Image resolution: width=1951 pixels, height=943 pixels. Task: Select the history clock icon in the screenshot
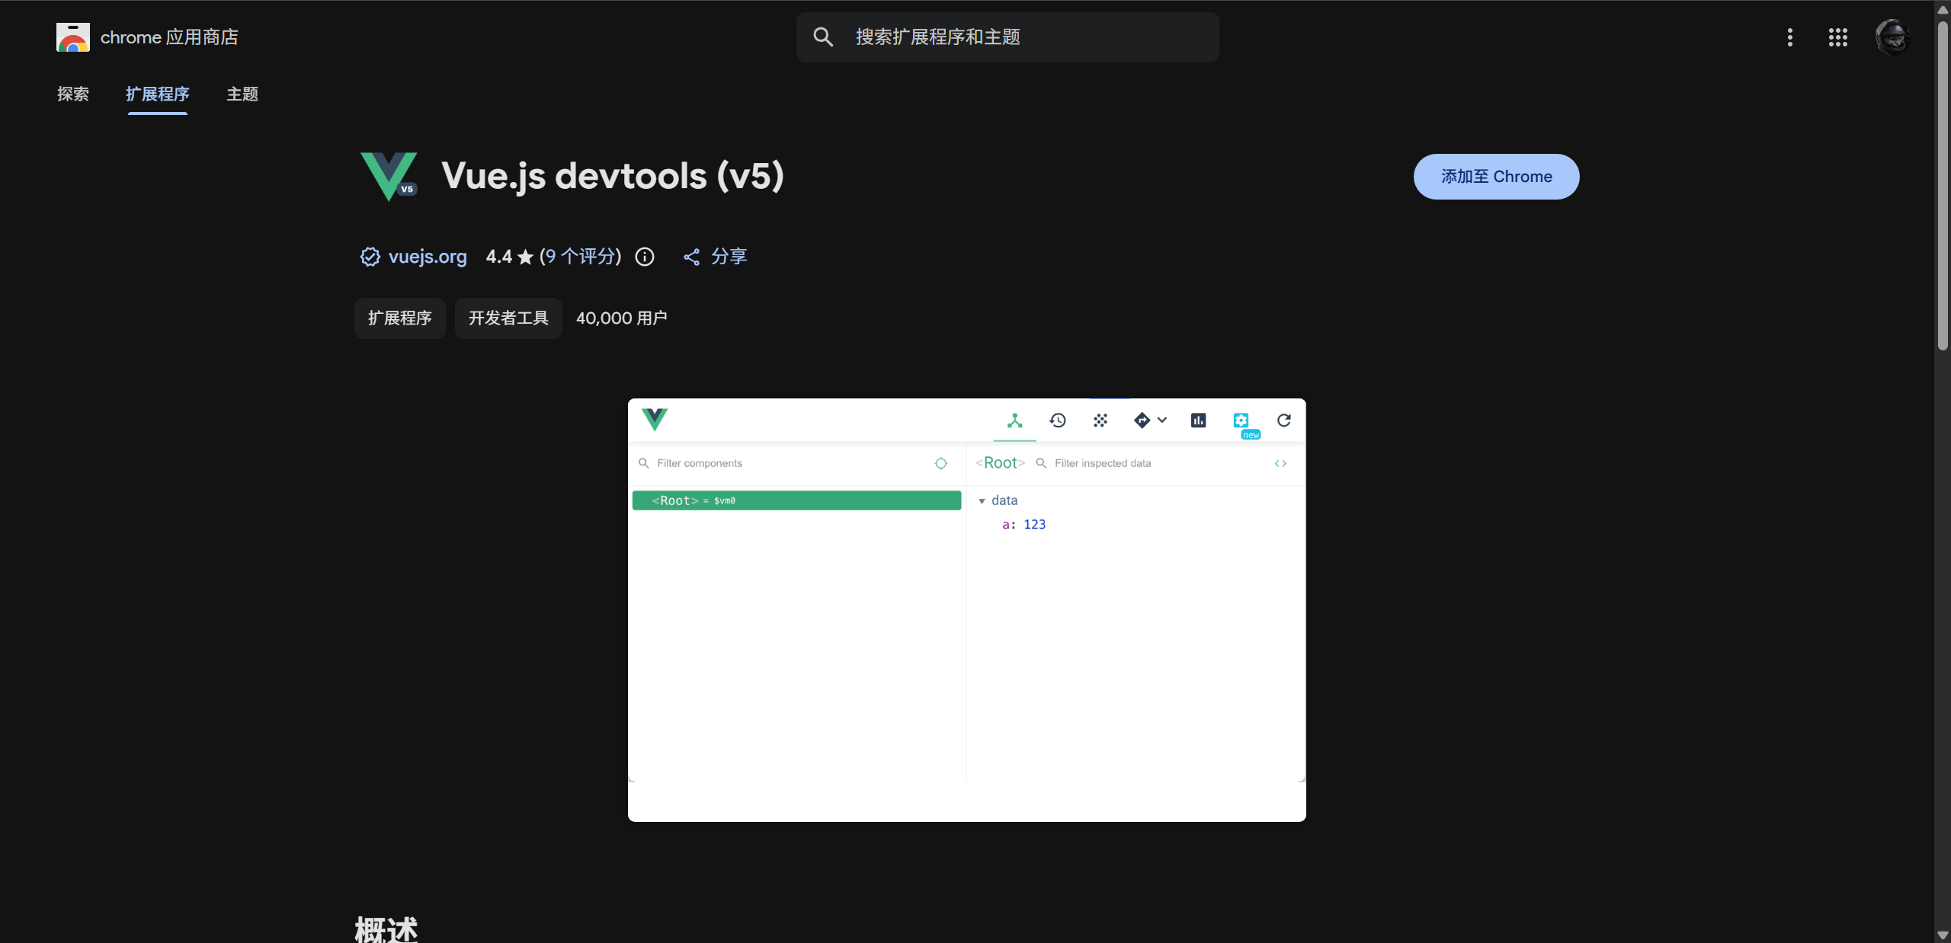[x=1058, y=420]
